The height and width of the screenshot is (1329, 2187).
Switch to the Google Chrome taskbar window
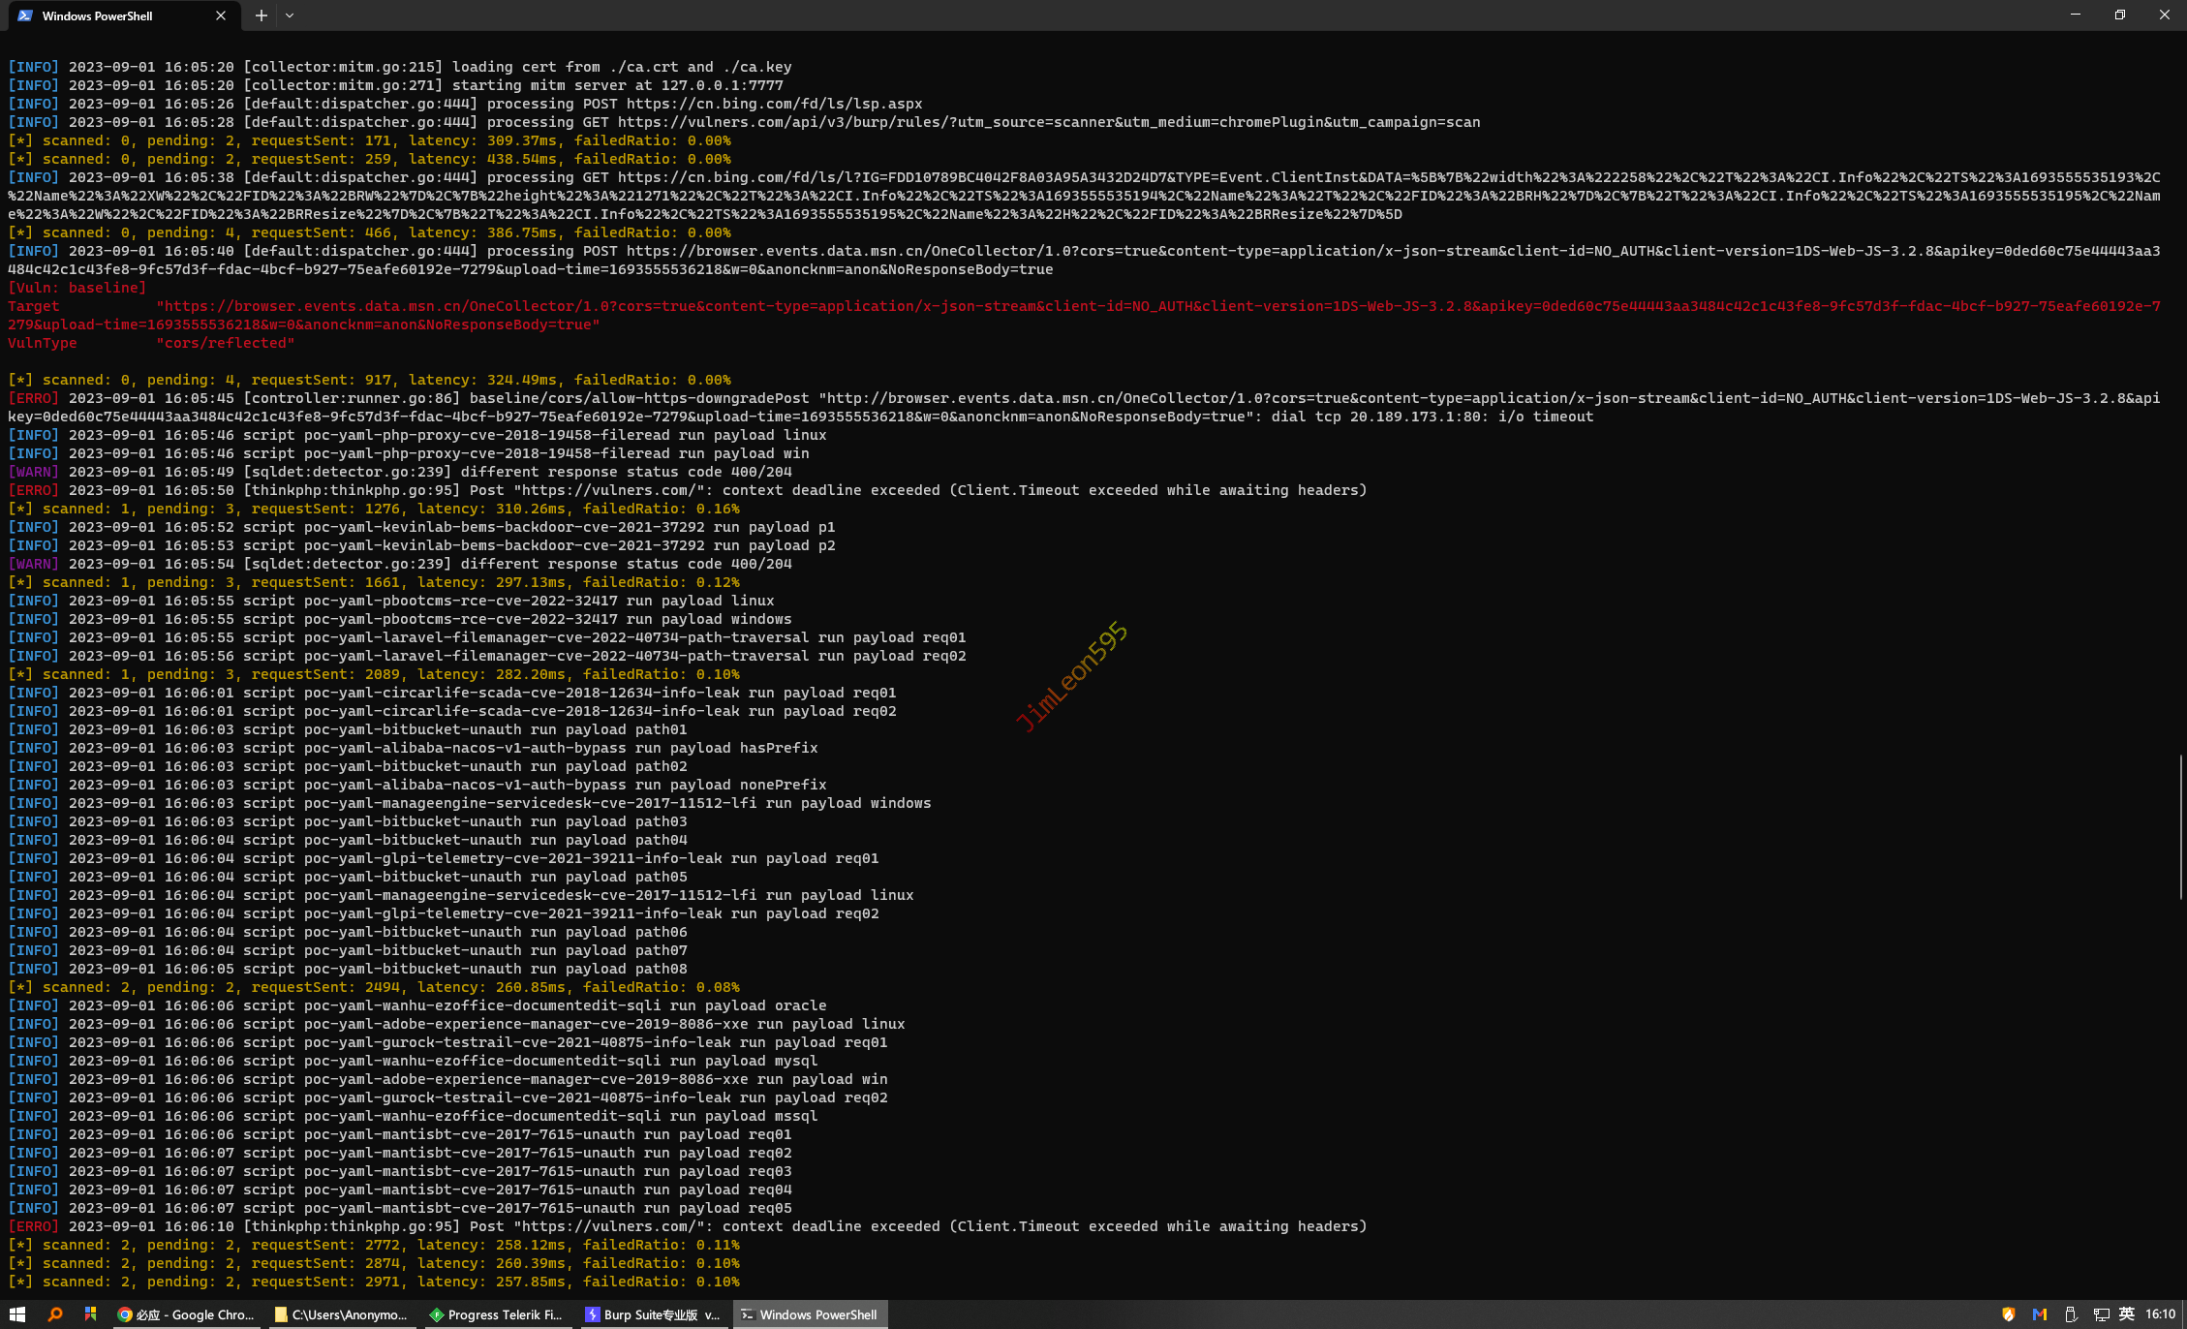click(x=186, y=1314)
